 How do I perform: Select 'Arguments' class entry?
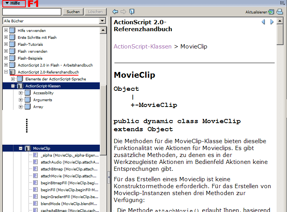(x=43, y=100)
